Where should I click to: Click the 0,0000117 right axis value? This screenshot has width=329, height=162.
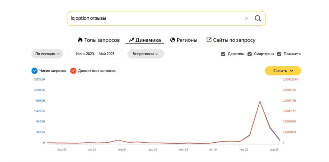tap(289, 111)
